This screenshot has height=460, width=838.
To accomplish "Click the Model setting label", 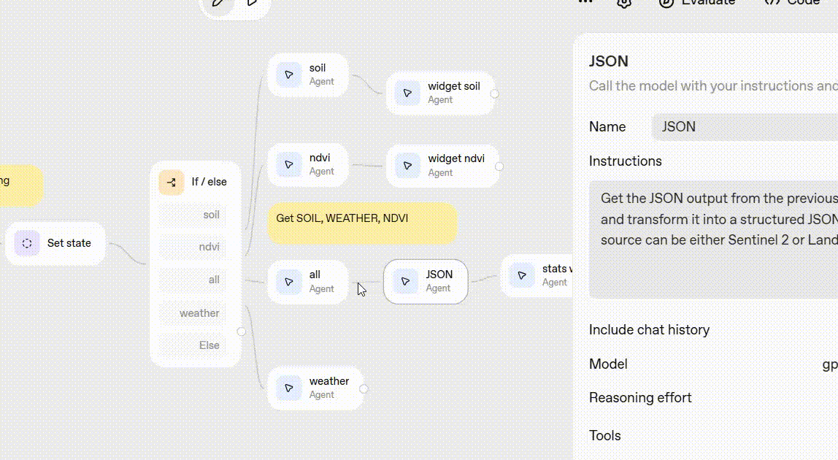I will click(x=608, y=364).
